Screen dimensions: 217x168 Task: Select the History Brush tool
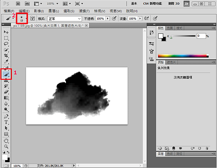(6, 86)
